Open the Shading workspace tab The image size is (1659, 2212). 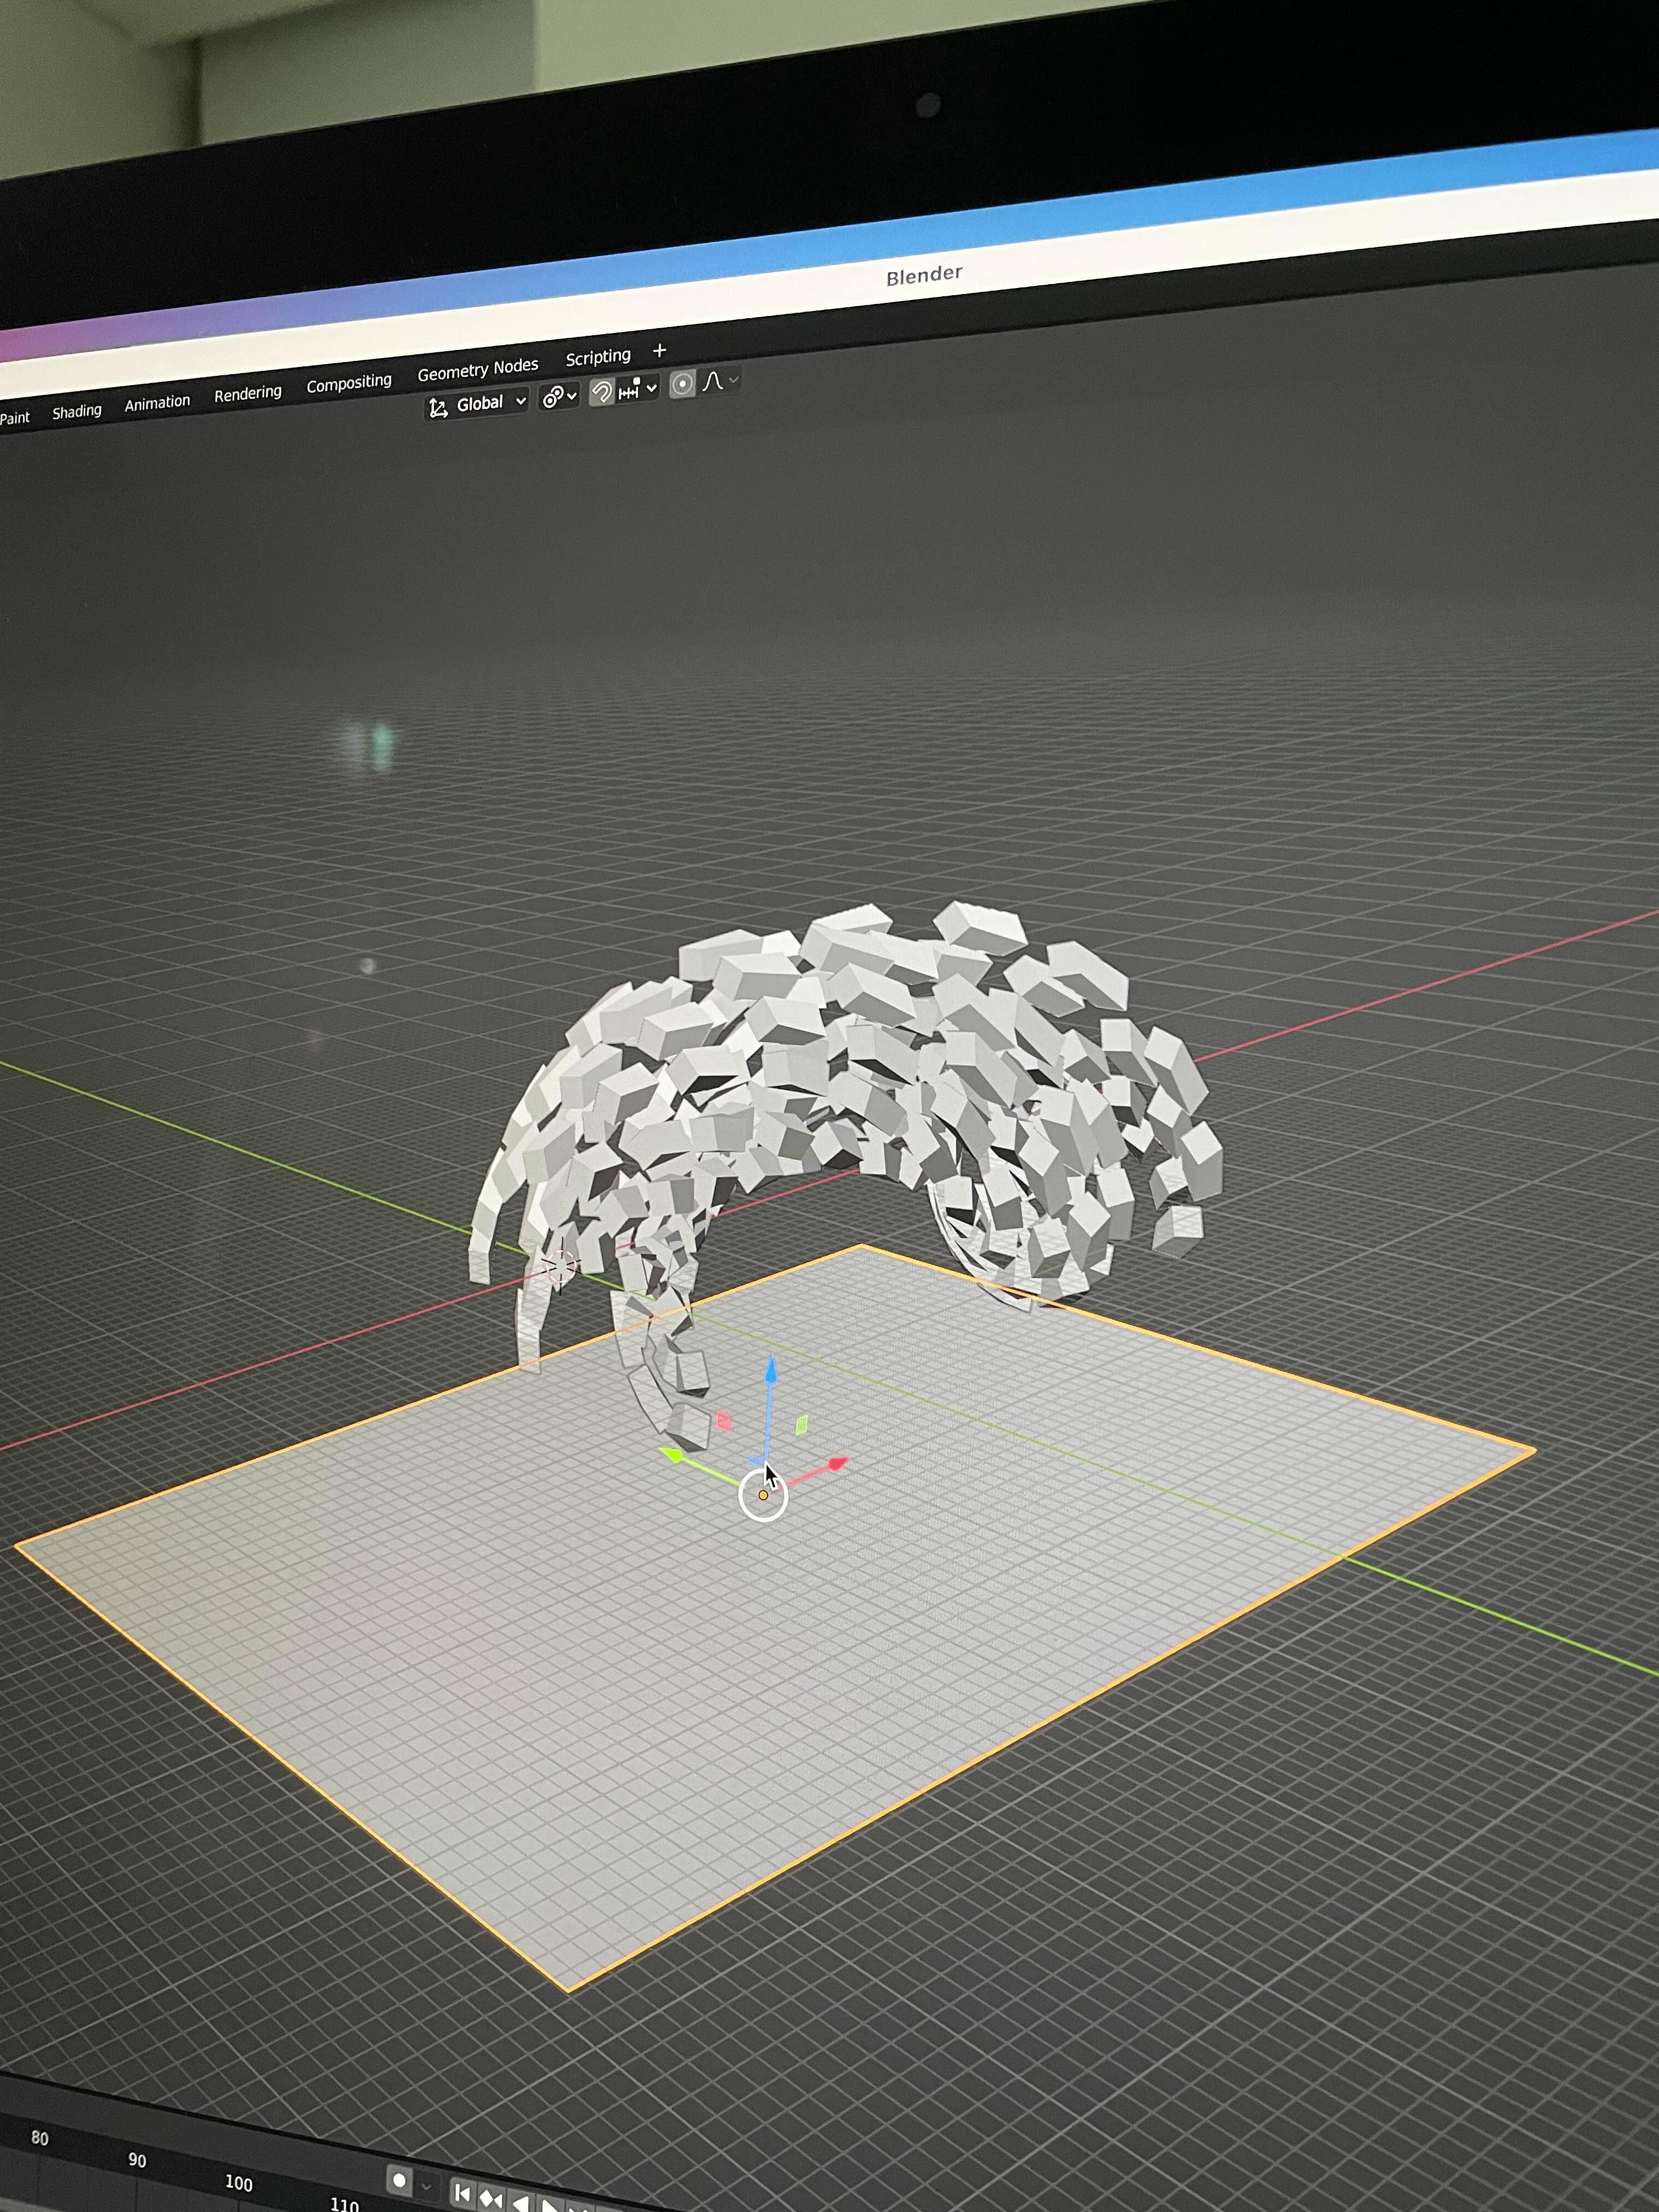click(x=77, y=412)
